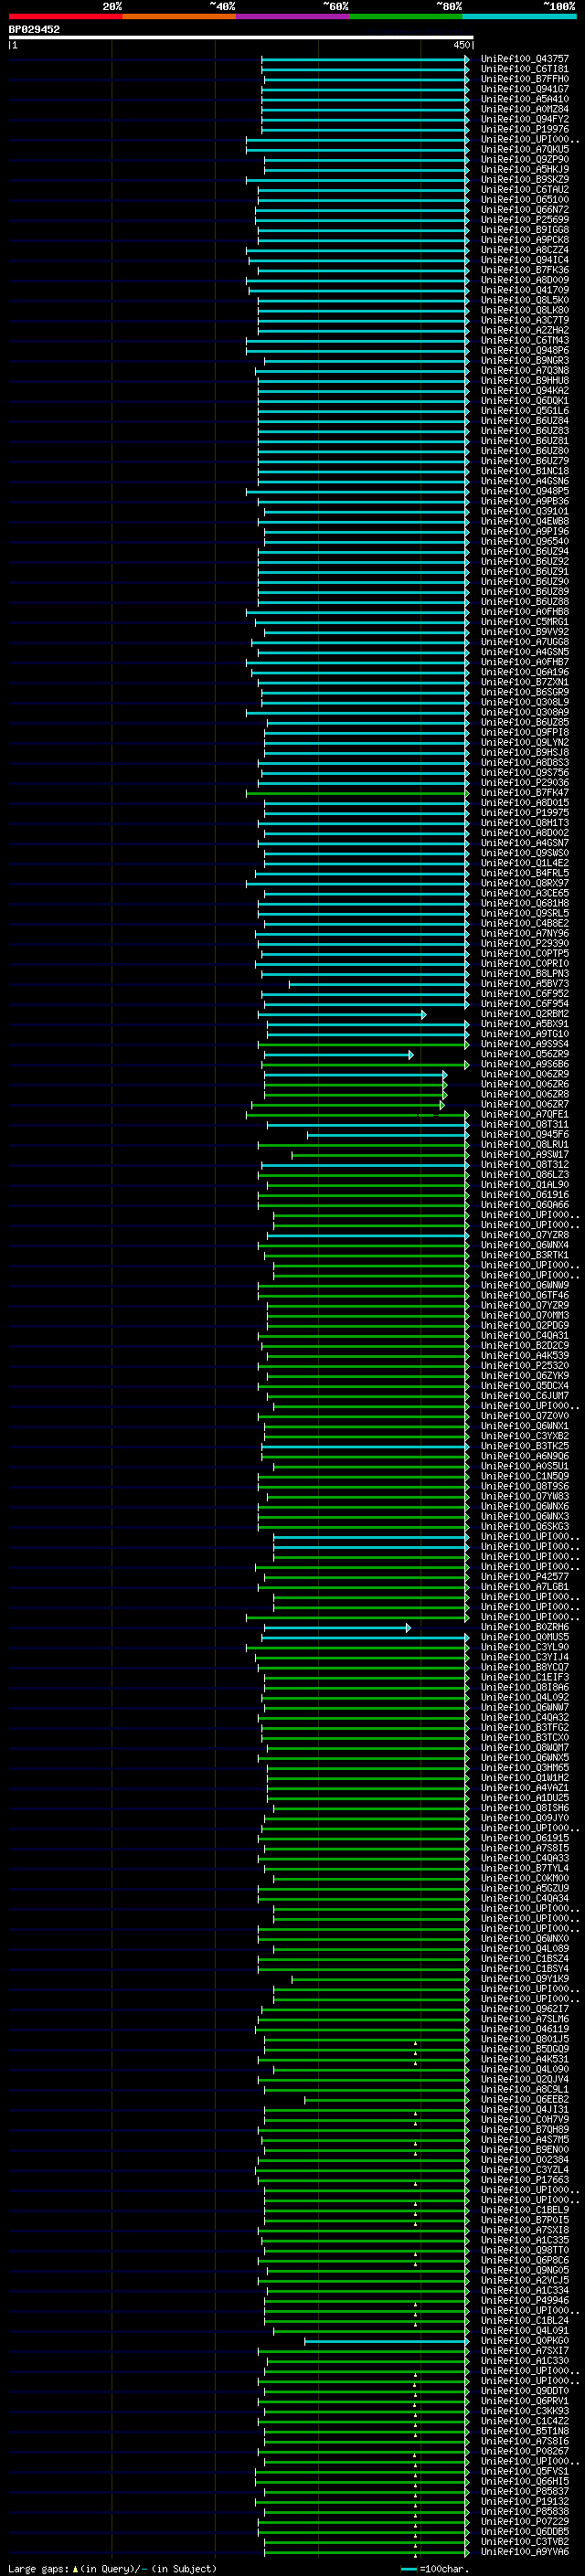Click the cyan alignment bar for UniRef100_A7QKU5

tap(357, 149)
